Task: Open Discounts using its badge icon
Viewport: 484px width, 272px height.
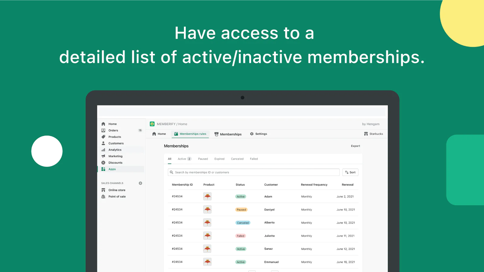Action: pos(103,163)
